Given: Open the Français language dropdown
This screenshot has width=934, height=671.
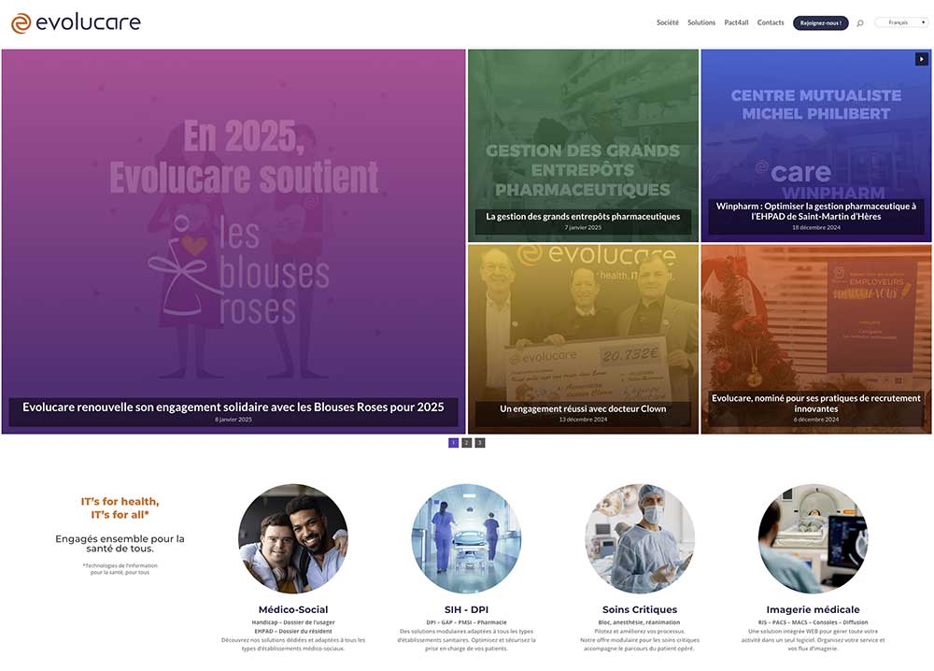Looking at the screenshot, I should [x=902, y=22].
